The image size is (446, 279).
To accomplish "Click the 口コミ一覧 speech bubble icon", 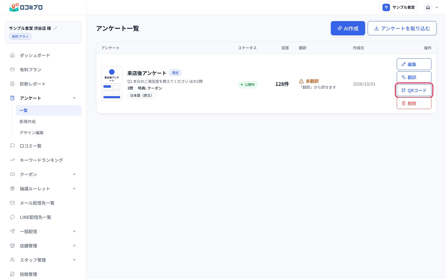I will point(12,146).
